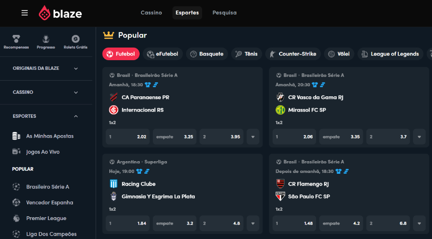The height and width of the screenshot is (239, 432).
Task: Open the Pesquisa top tab
Action: point(224,13)
